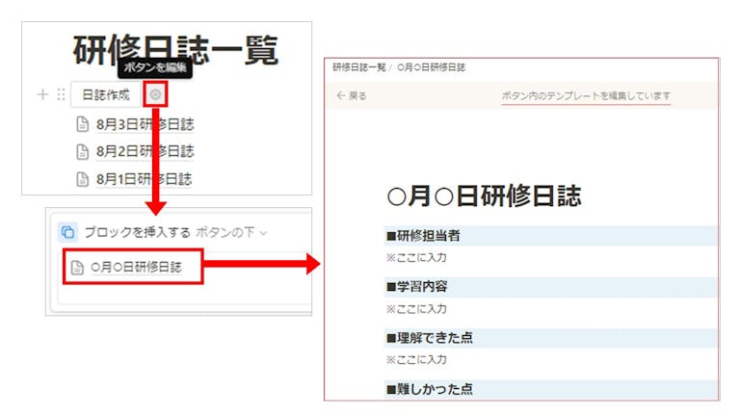Click the plus icon beside 日誌作成
Image resolution: width=740 pixels, height=416 pixels.
pyautogui.click(x=42, y=94)
